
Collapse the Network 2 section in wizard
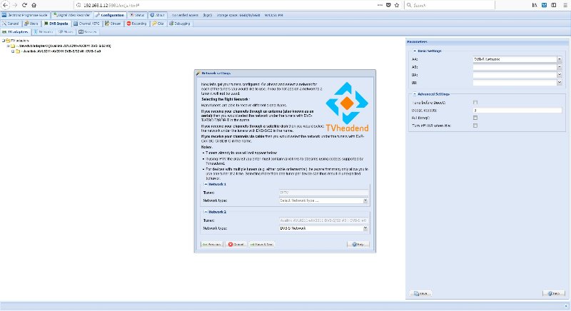206,212
